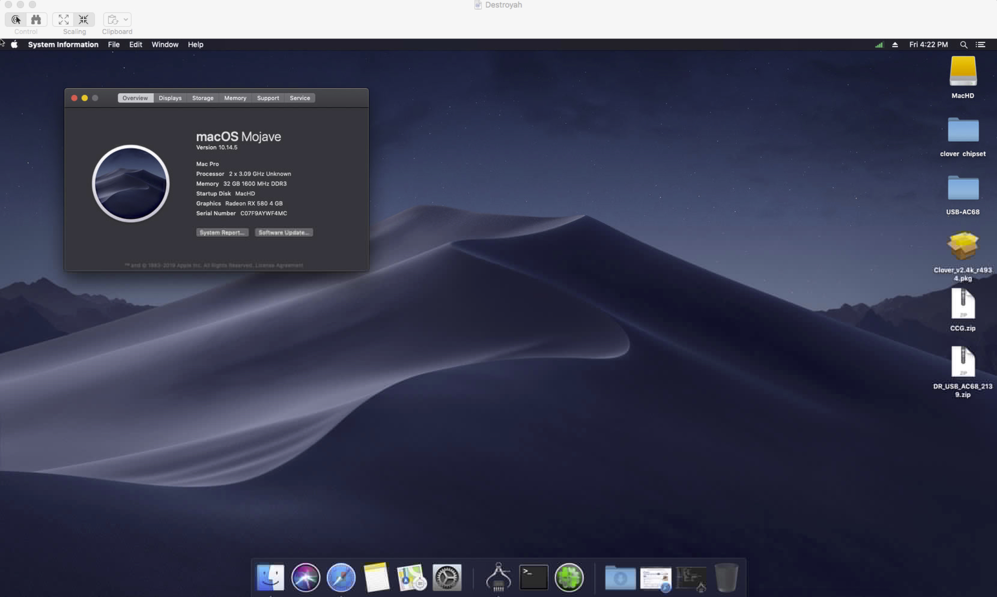Click the System Report button
Image resolution: width=997 pixels, height=597 pixels.
[x=222, y=233]
